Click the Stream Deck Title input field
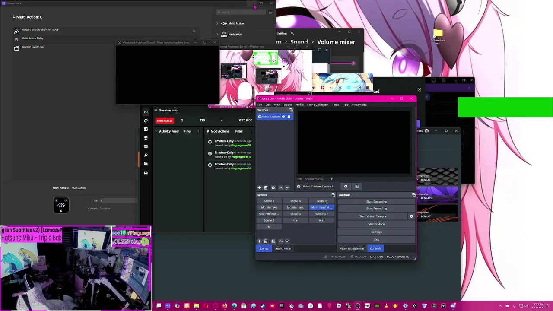This screenshot has height=311, width=553. pyautogui.click(x=119, y=200)
